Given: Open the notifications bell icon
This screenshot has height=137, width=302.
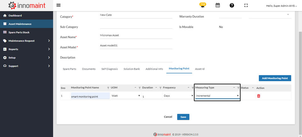Looking at the screenshot, I should 202,5.
